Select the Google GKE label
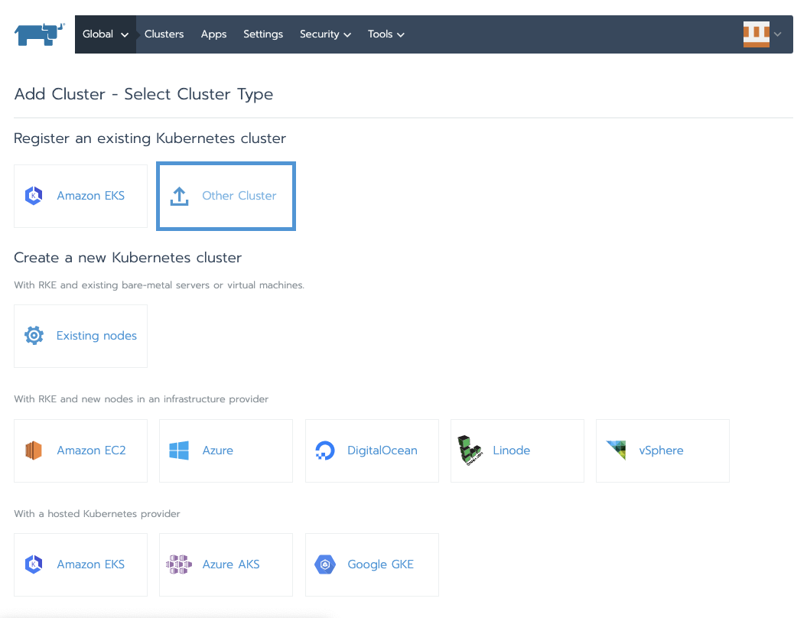Image resolution: width=807 pixels, height=618 pixels. [x=381, y=564]
